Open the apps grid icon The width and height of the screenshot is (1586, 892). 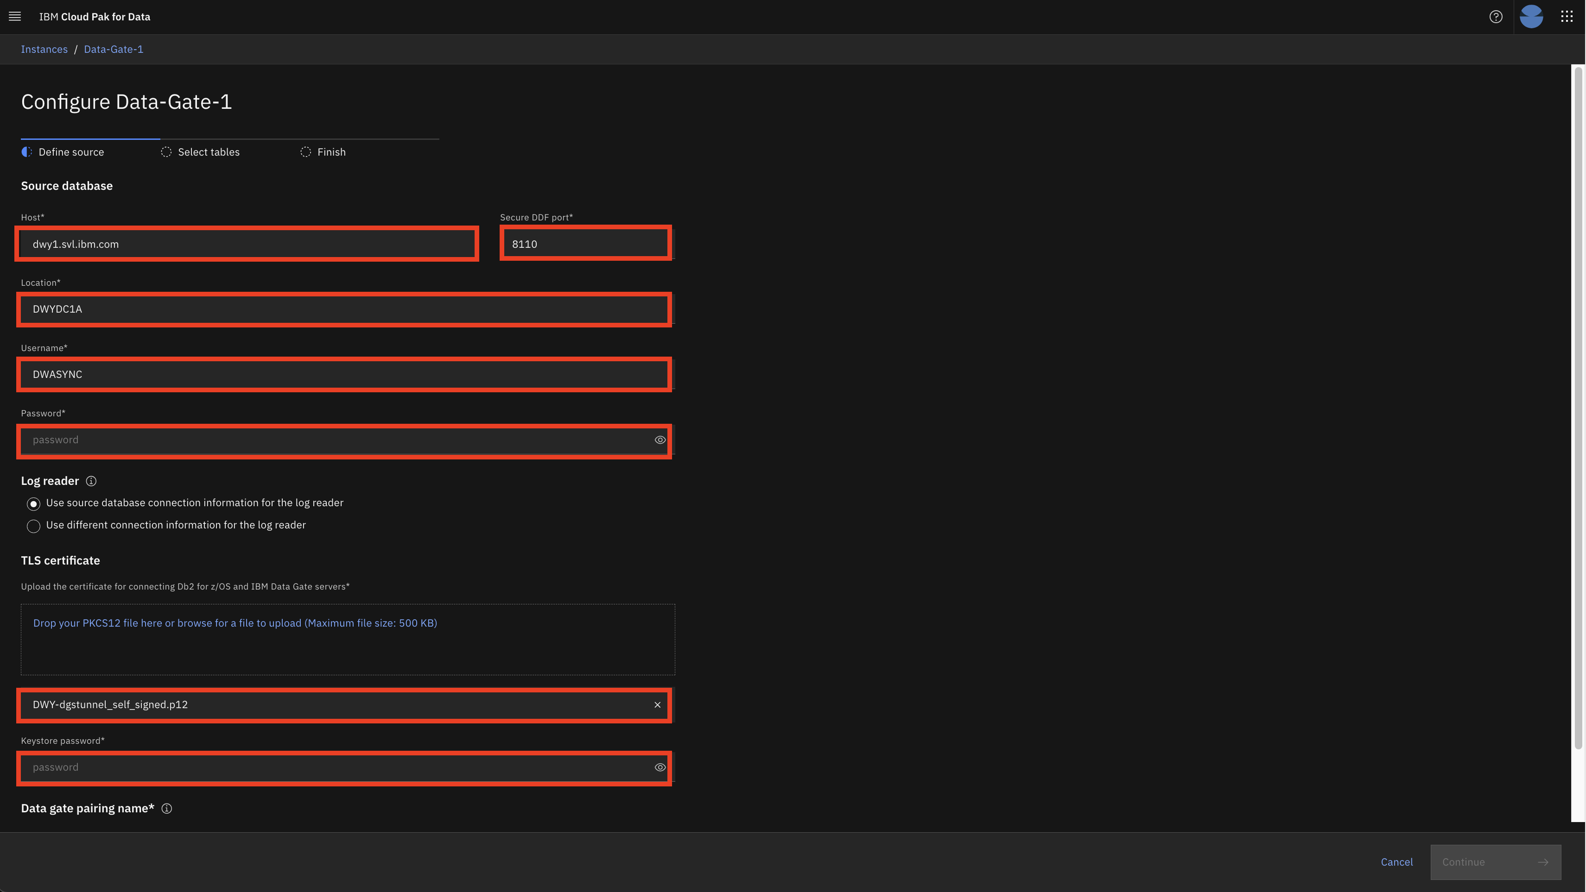coord(1566,17)
